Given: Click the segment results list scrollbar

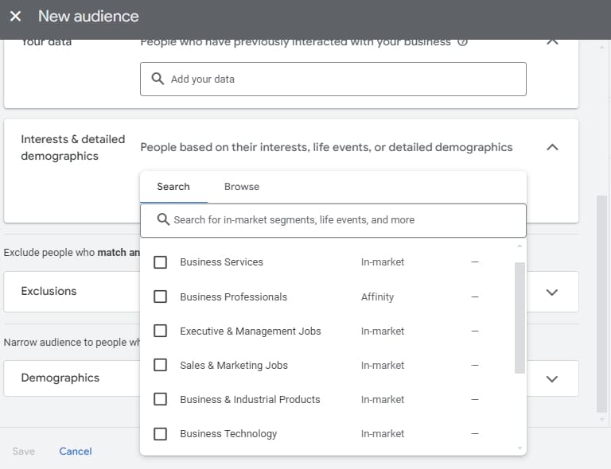Looking at the screenshot, I should pyautogui.click(x=520, y=318).
